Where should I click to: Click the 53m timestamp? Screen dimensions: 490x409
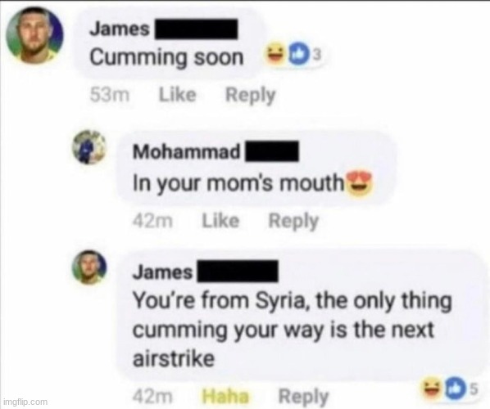pyautogui.click(x=110, y=95)
